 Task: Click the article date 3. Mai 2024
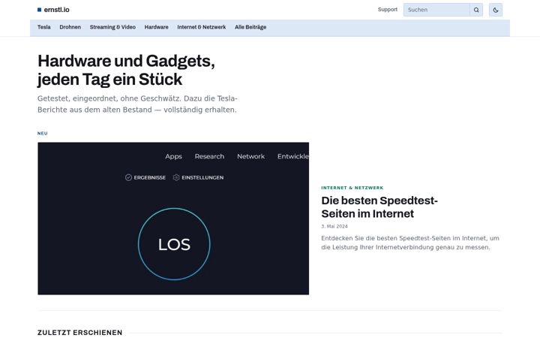(x=334, y=227)
